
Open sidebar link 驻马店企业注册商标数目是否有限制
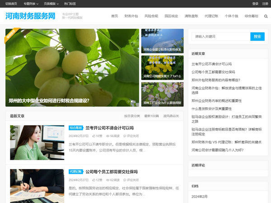point(227,132)
